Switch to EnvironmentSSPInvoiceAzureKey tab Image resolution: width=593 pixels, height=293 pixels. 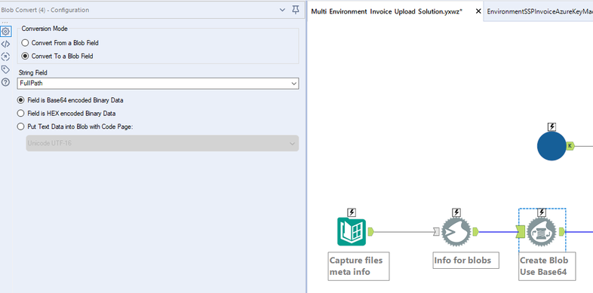coord(539,11)
